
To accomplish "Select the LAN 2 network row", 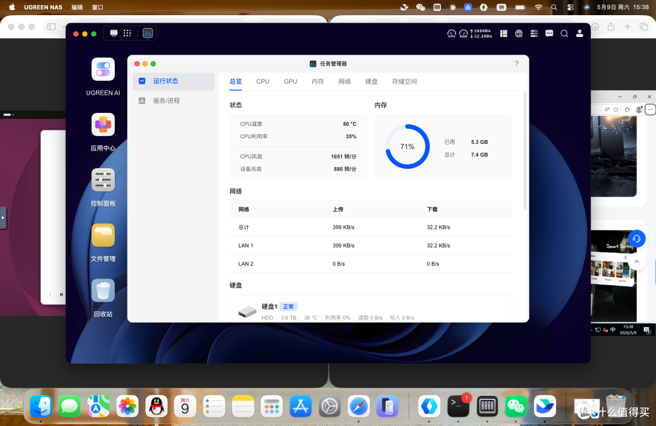I will (x=371, y=264).
